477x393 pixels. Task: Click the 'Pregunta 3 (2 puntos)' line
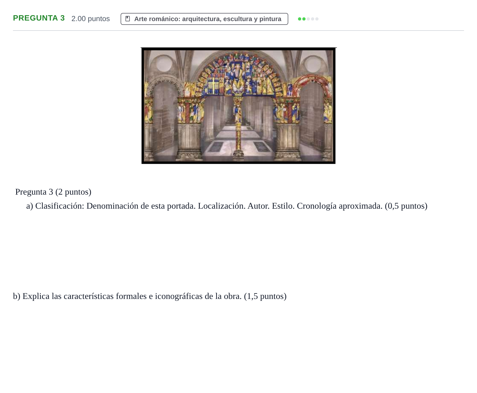[53, 192]
